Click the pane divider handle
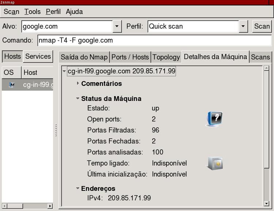 [56, 130]
